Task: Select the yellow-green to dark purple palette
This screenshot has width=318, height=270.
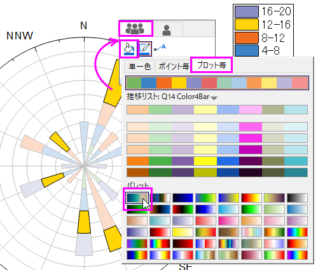Action: click(x=274, y=198)
